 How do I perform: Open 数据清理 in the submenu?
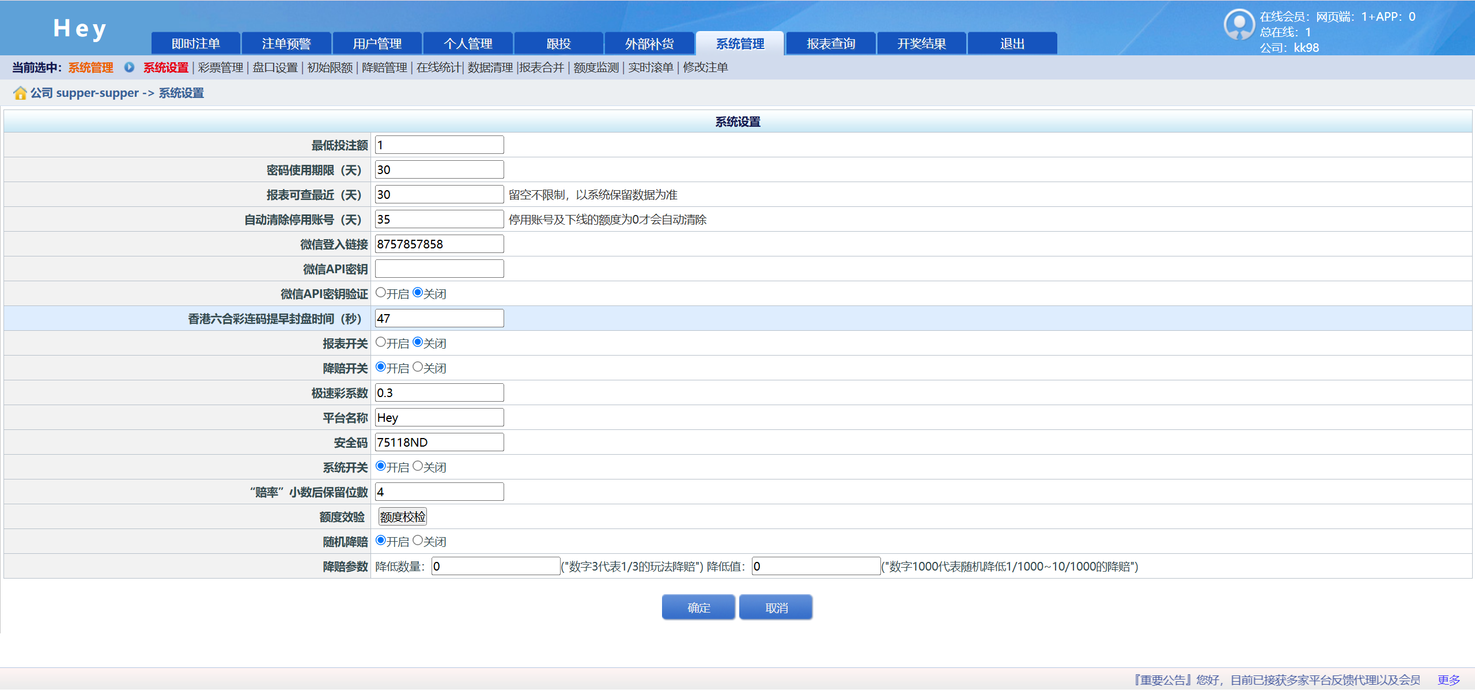(x=489, y=67)
